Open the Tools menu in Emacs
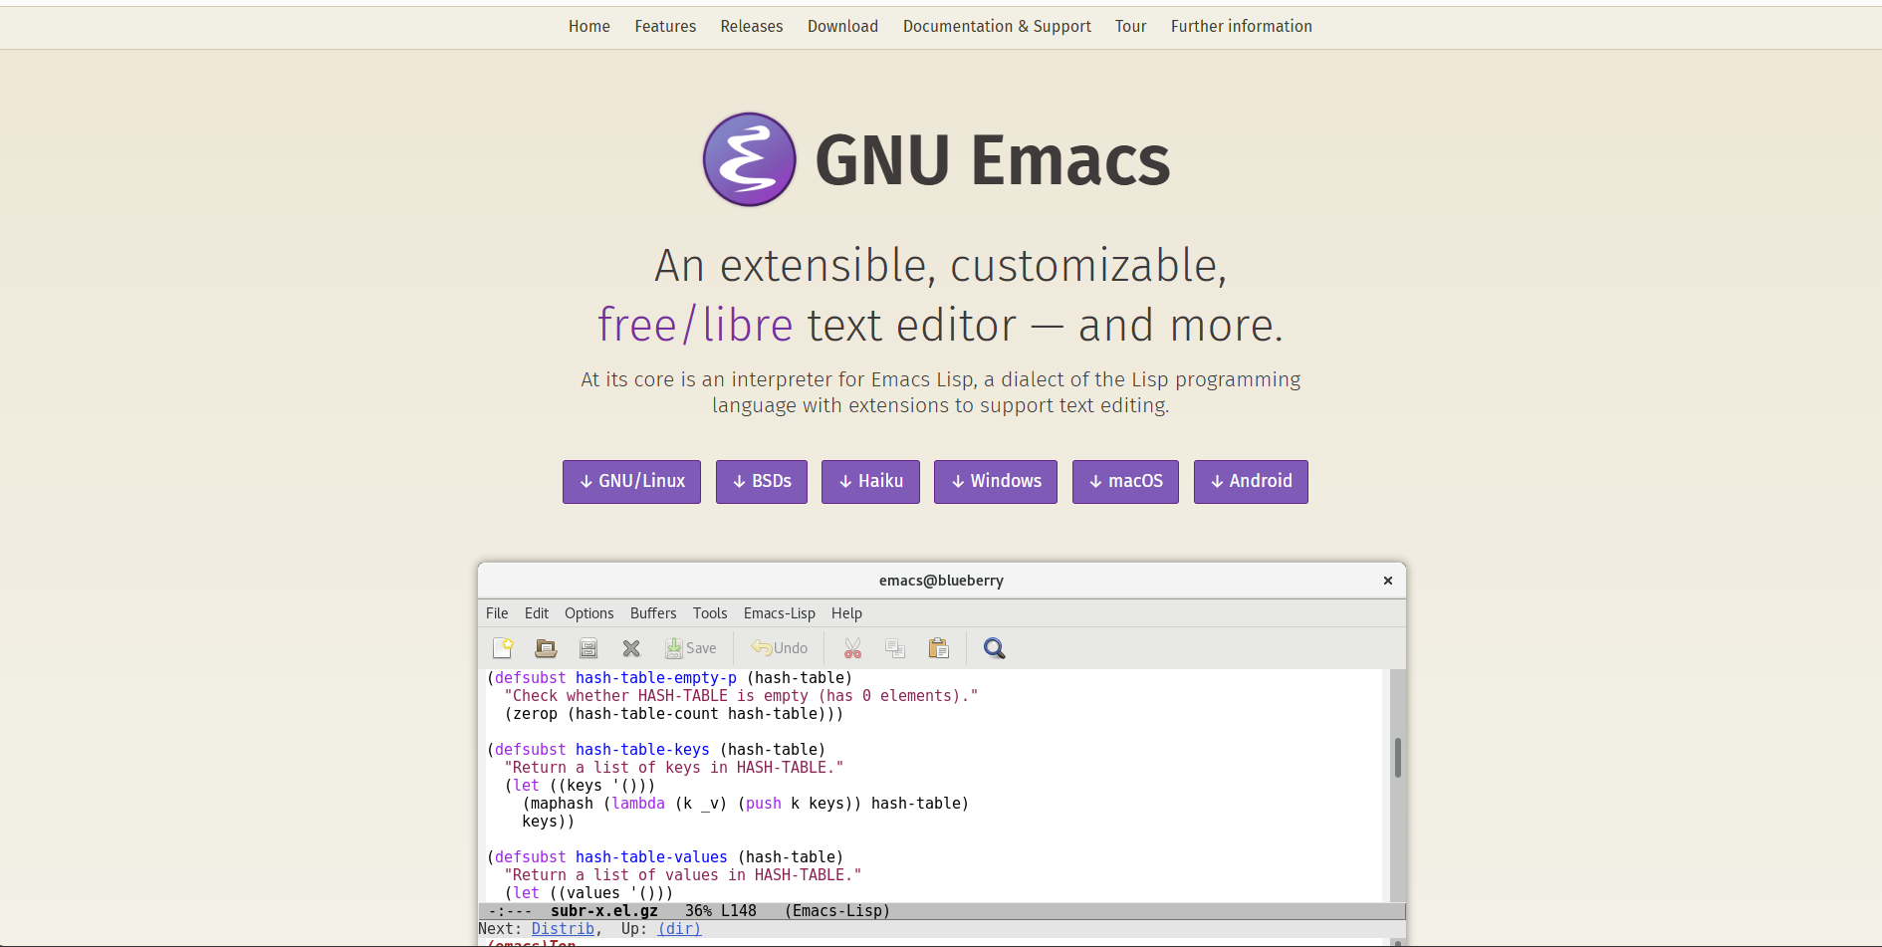This screenshot has width=1882, height=947. point(710,613)
